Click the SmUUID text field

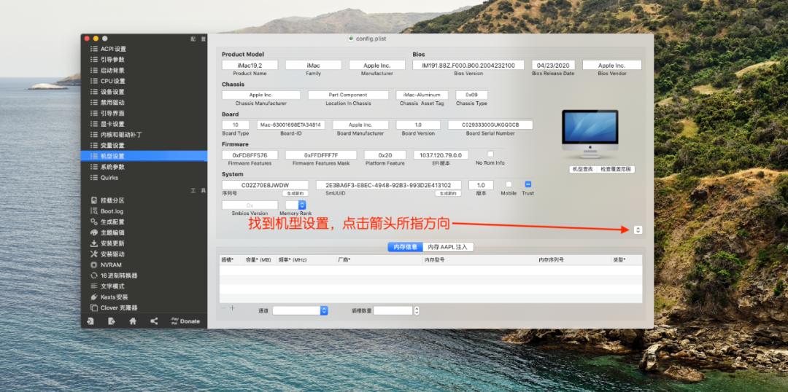pos(389,185)
